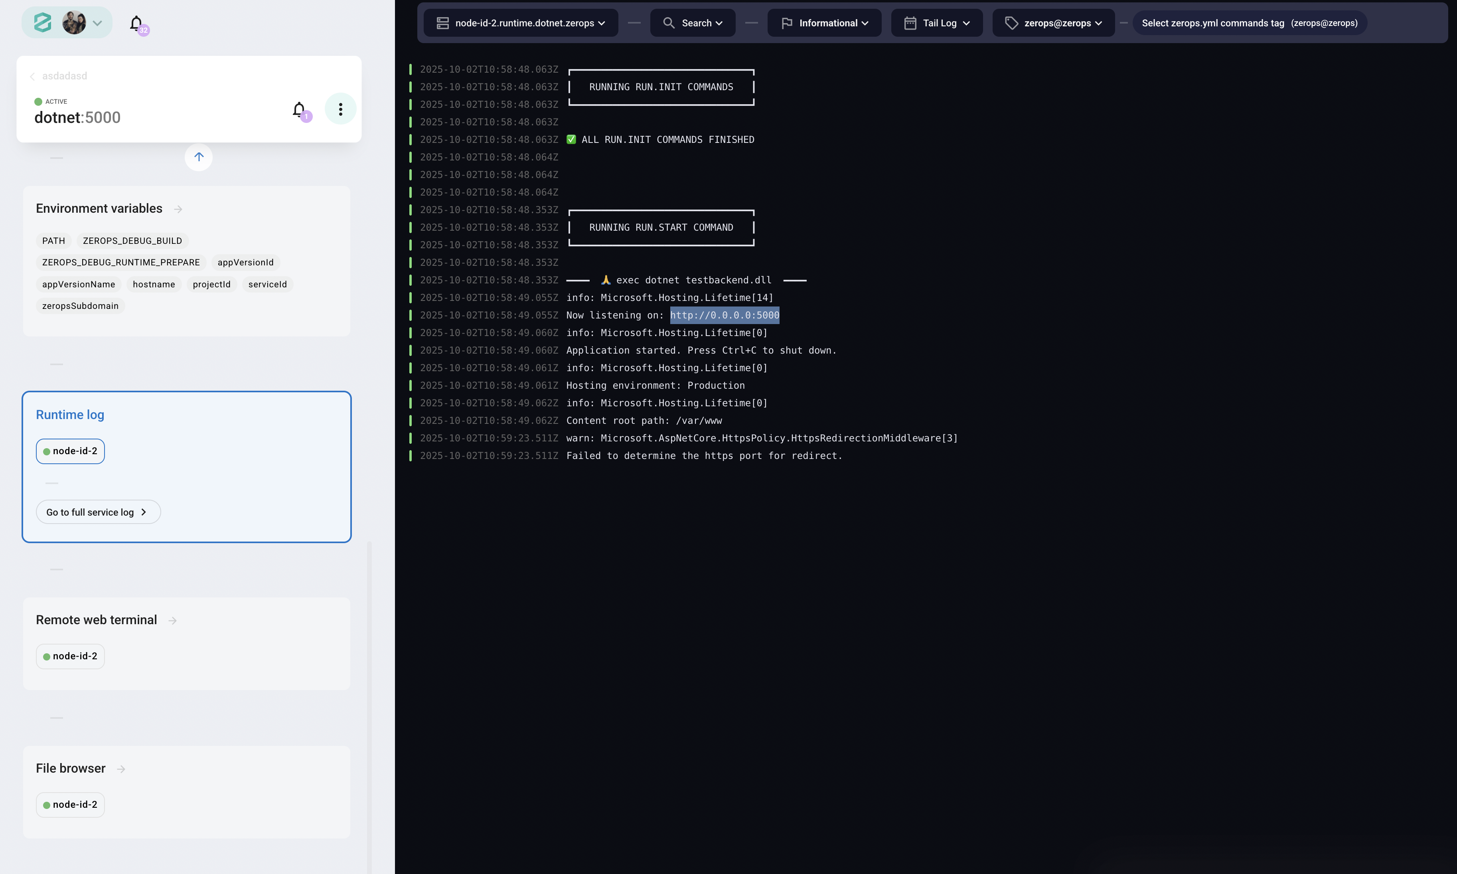This screenshot has width=1457, height=874.
Task: Click the http://0.0.0.0:5000 log URL
Action: 724,315
